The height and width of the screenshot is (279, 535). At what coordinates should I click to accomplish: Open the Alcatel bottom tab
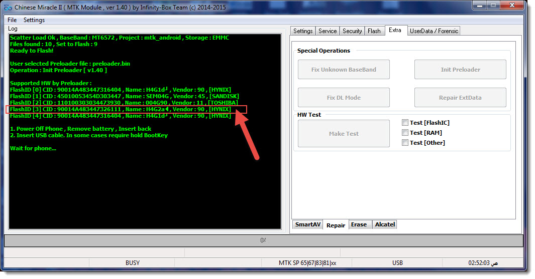[x=385, y=224]
